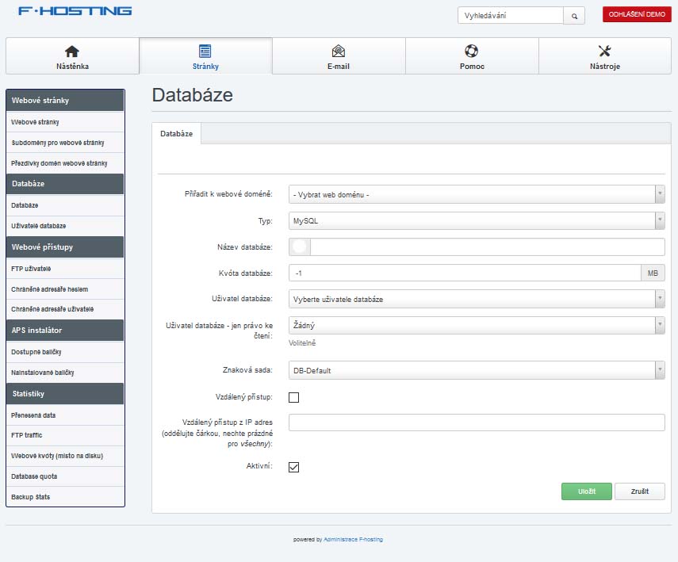The width and height of the screenshot is (678, 562).
Task: Open the E-mail top menu label
Action: [338, 66]
